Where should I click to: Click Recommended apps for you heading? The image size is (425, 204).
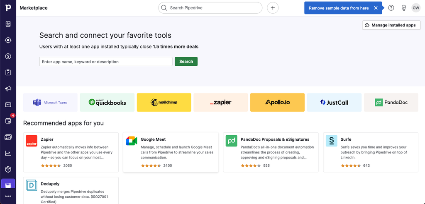(x=64, y=123)
